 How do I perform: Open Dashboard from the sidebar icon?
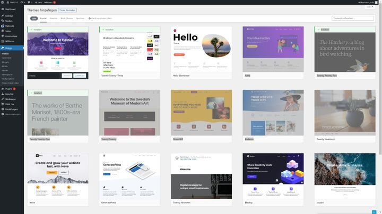coord(3,9)
